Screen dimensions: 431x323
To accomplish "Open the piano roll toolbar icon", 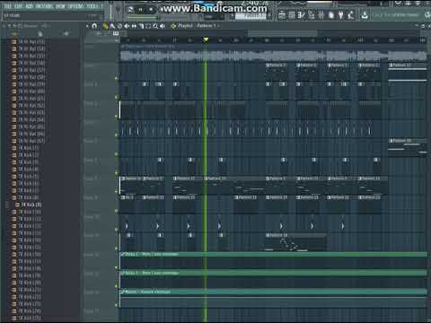I will 302,15.
